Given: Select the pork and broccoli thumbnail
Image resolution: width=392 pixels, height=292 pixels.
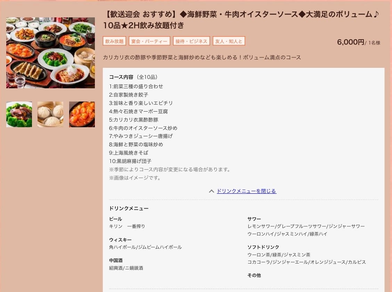Looking at the screenshot, I should click(x=19, y=114).
